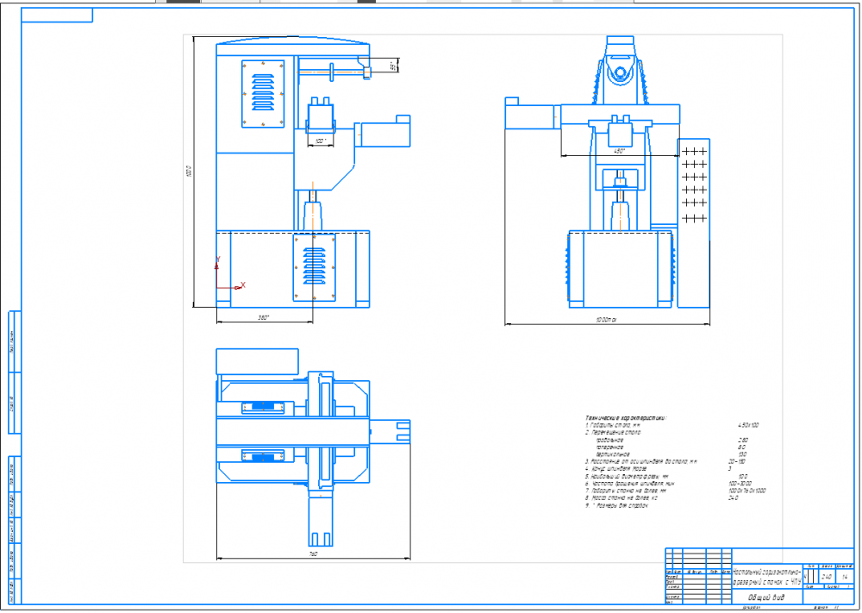This screenshot has height=613, width=862.
Task: Click the motor on front view's right side
Action: click(x=384, y=130)
